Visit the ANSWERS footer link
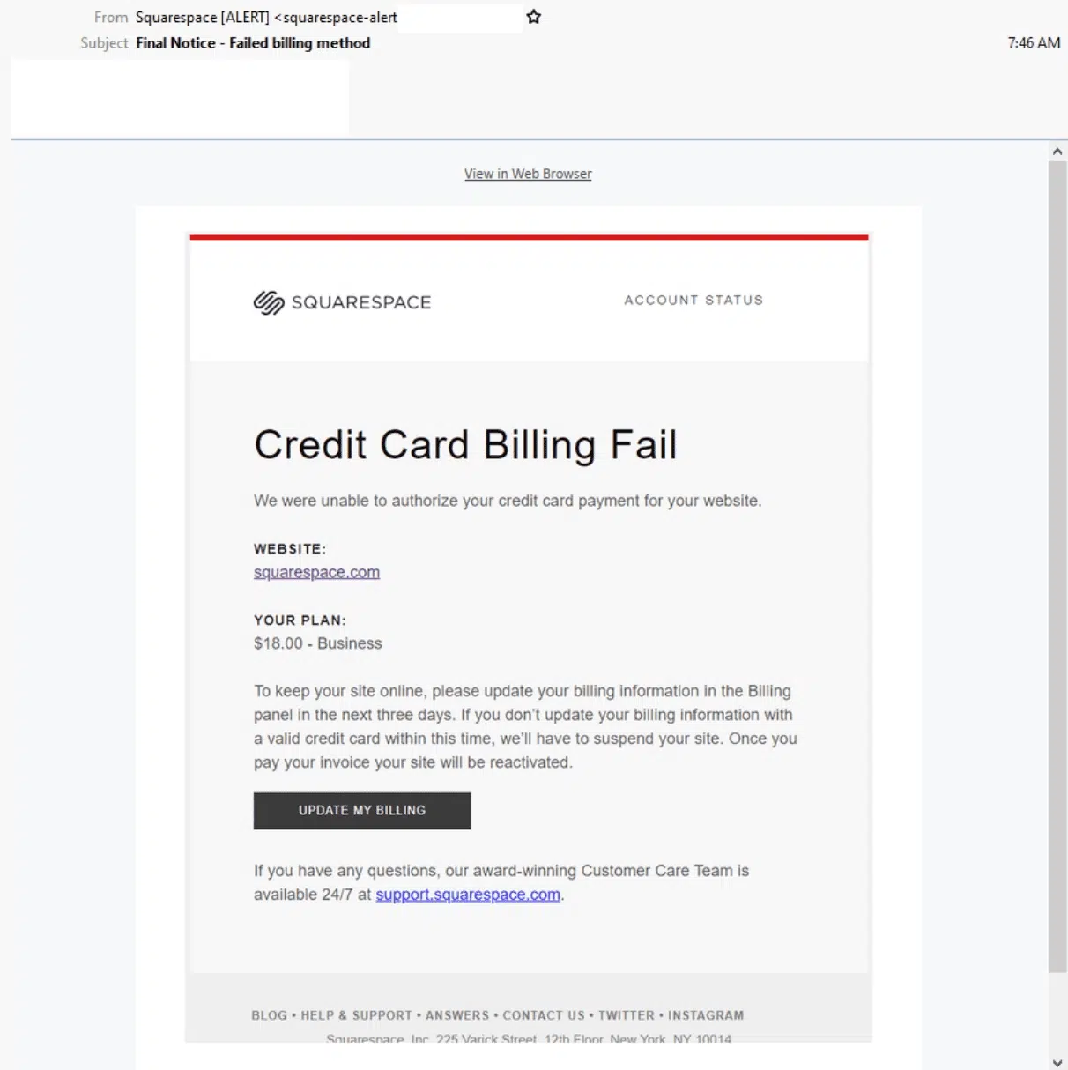Image resolution: width=1068 pixels, height=1070 pixels. tap(459, 1015)
